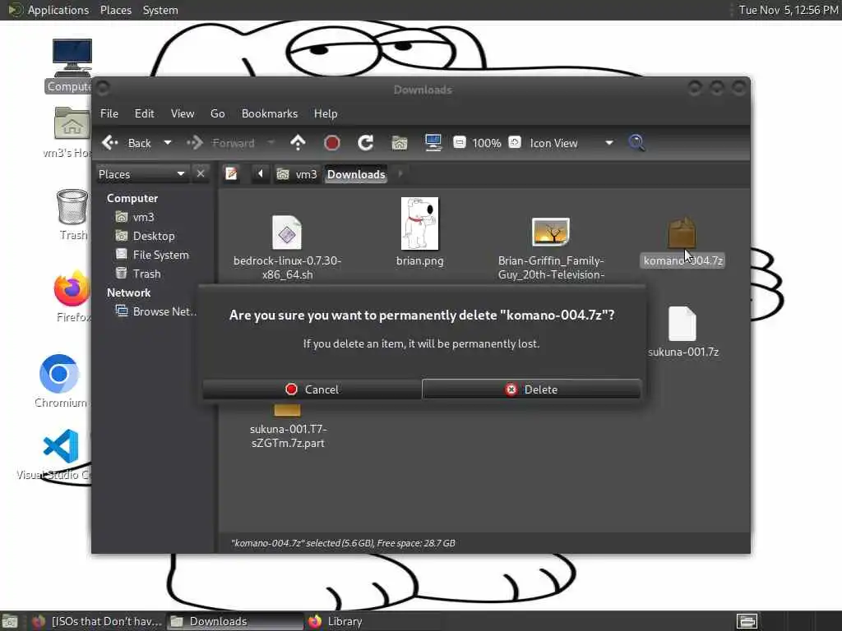Reset zoom by clicking 100%
842x631 pixels.
pos(487,143)
